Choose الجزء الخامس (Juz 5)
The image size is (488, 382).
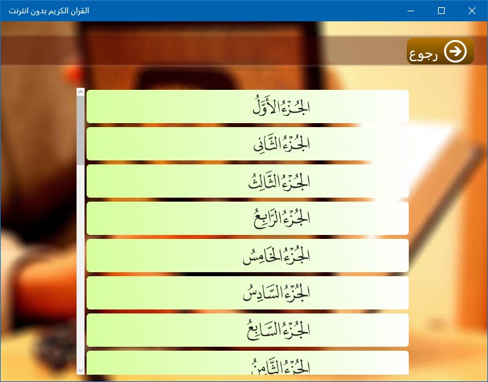[248, 256]
